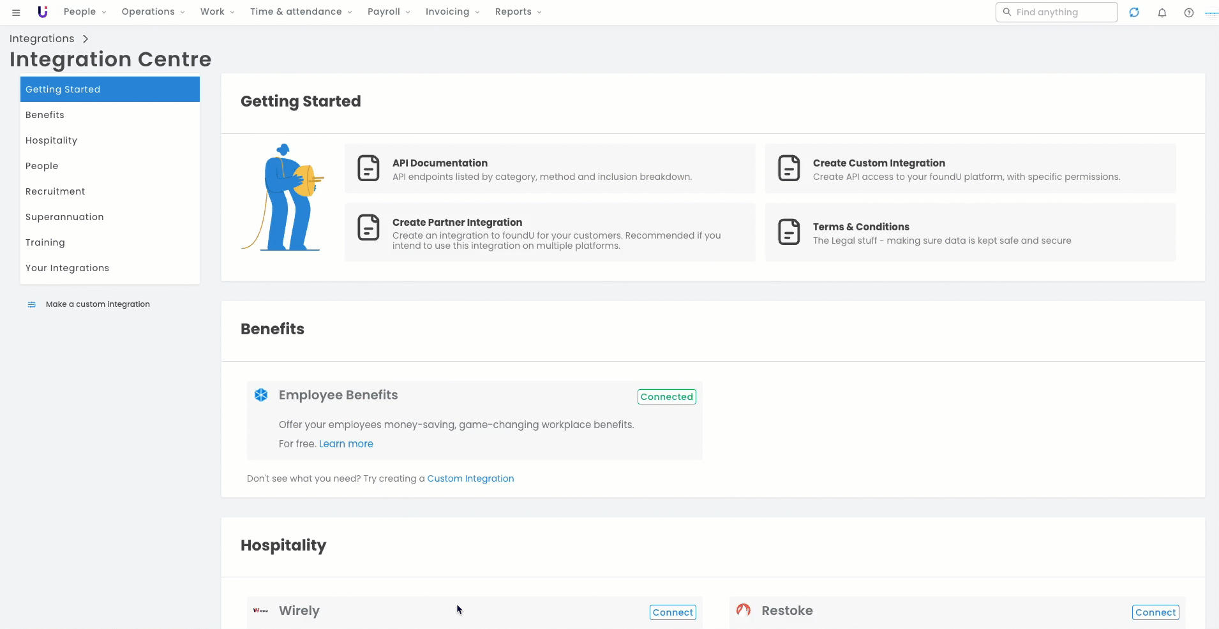
Task: Click the Terms & Conditions document icon
Action: coord(789,232)
